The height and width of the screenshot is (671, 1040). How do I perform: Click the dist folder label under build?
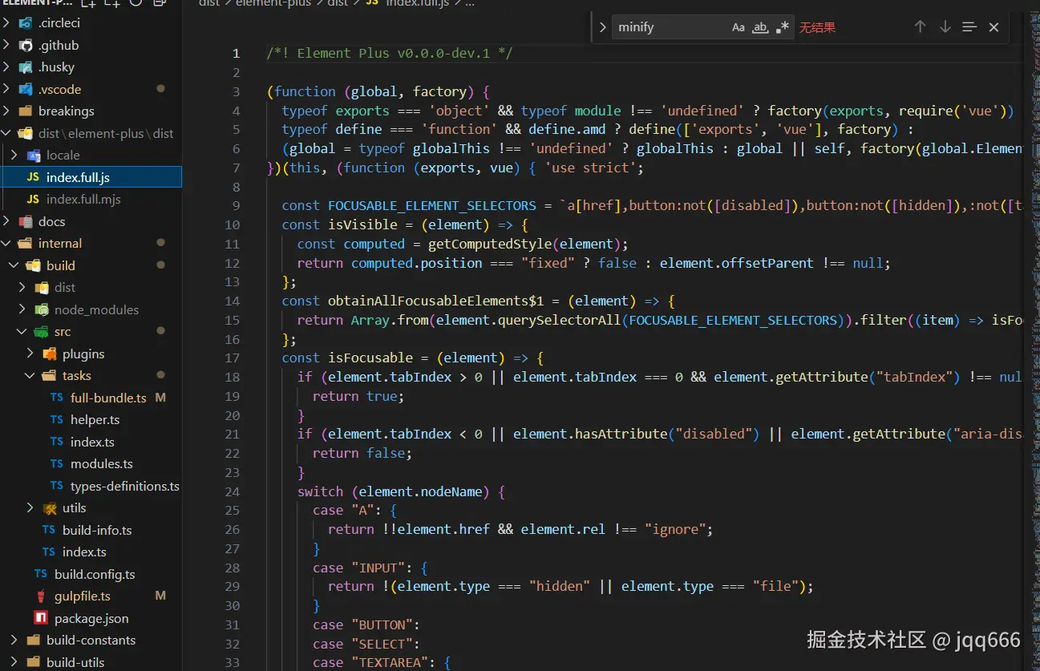coord(65,288)
